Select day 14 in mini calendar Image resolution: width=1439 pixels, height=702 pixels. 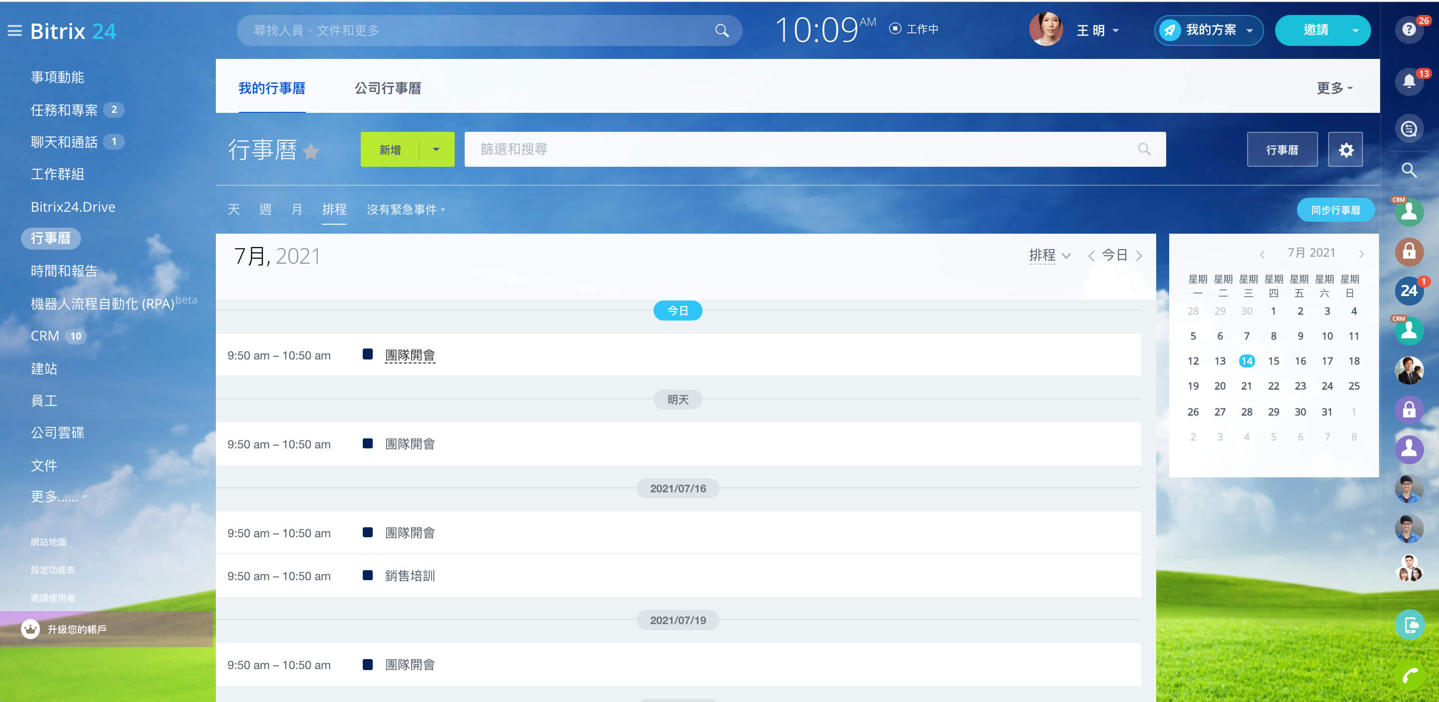coord(1246,360)
